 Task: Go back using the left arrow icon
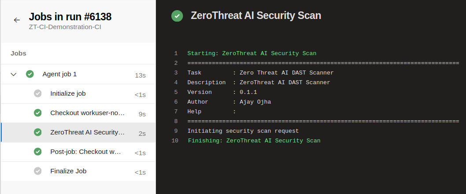[17, 20]
